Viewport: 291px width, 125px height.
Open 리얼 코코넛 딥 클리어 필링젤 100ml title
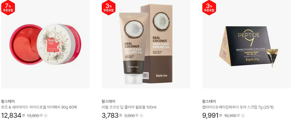[x=129, y=107]
